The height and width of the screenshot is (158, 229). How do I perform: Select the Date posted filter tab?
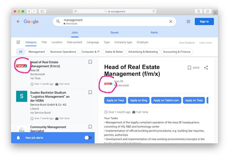[x=74, y=42]
